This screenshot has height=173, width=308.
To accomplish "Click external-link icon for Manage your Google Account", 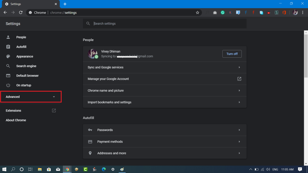I will pyautogui.click(x=239, y=79).
